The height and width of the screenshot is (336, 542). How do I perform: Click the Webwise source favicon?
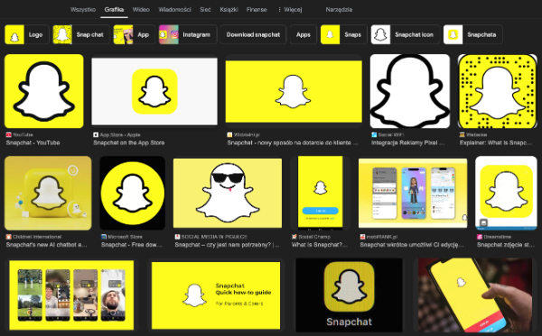click(463, 135)
